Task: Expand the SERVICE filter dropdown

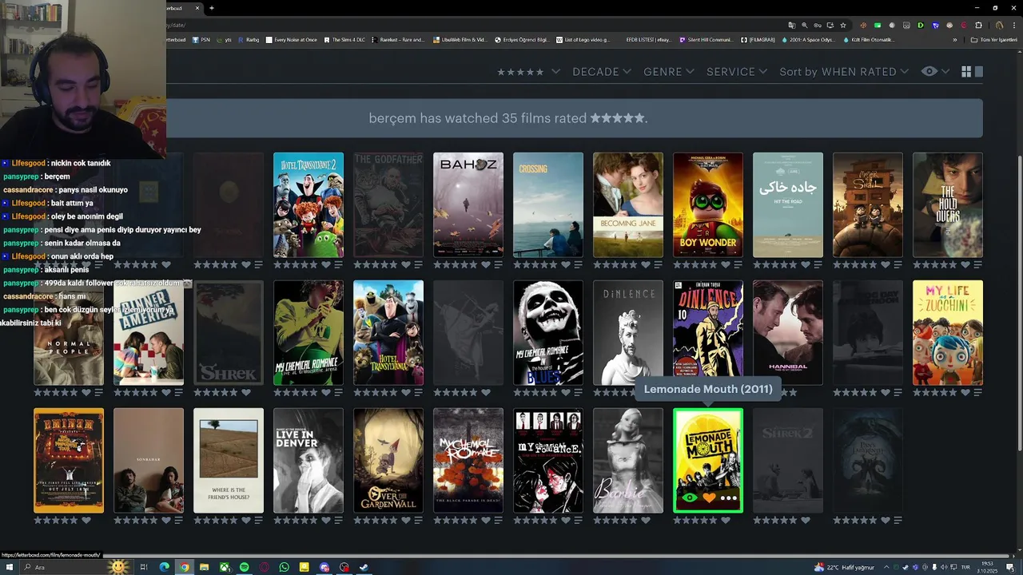Action: point(737,72)
